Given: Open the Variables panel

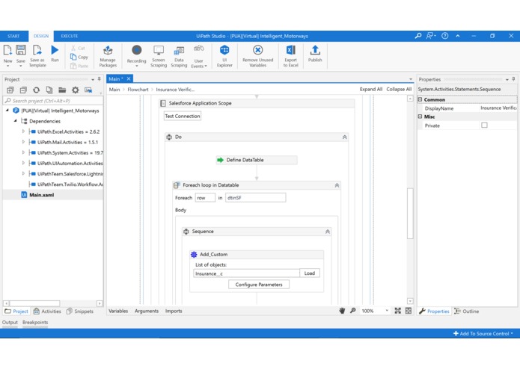Looking at the screenshot, I should [118, 311].
